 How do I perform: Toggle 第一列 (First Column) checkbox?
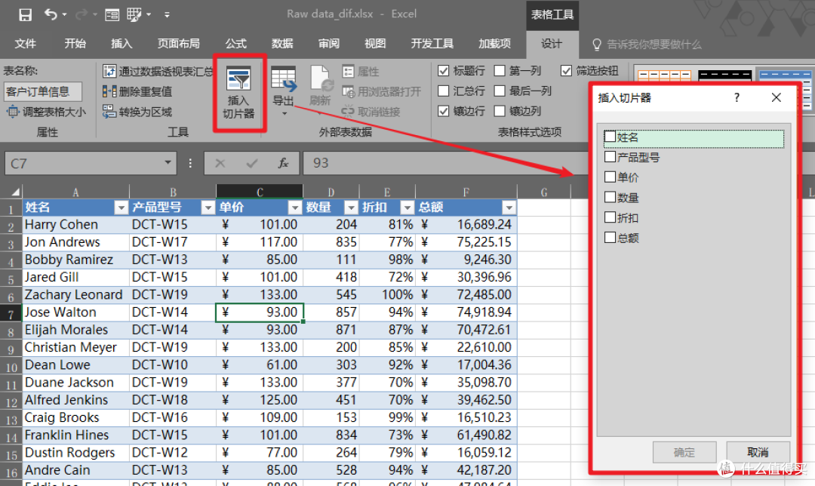point(500,71)
